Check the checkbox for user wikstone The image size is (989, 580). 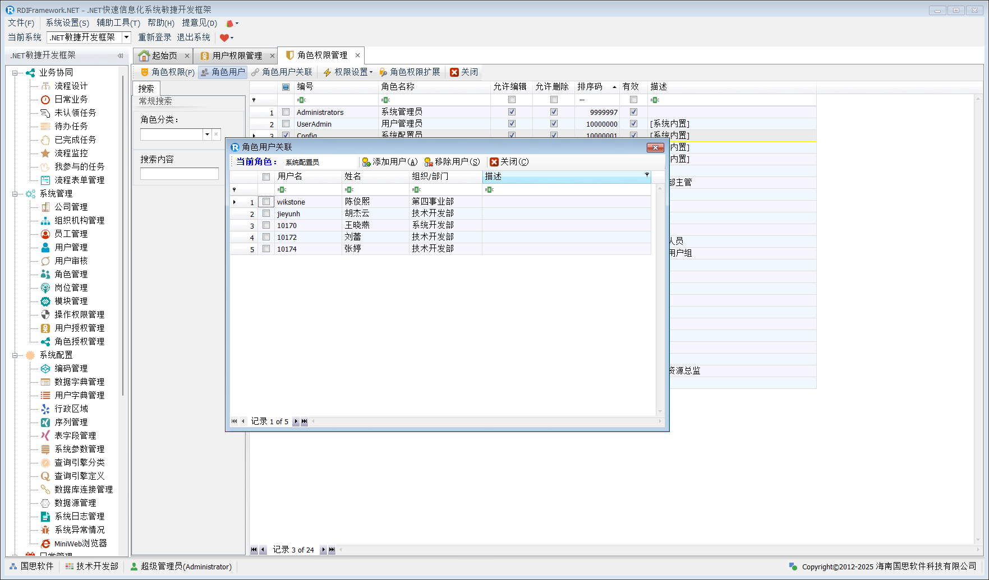coord(266,202)
